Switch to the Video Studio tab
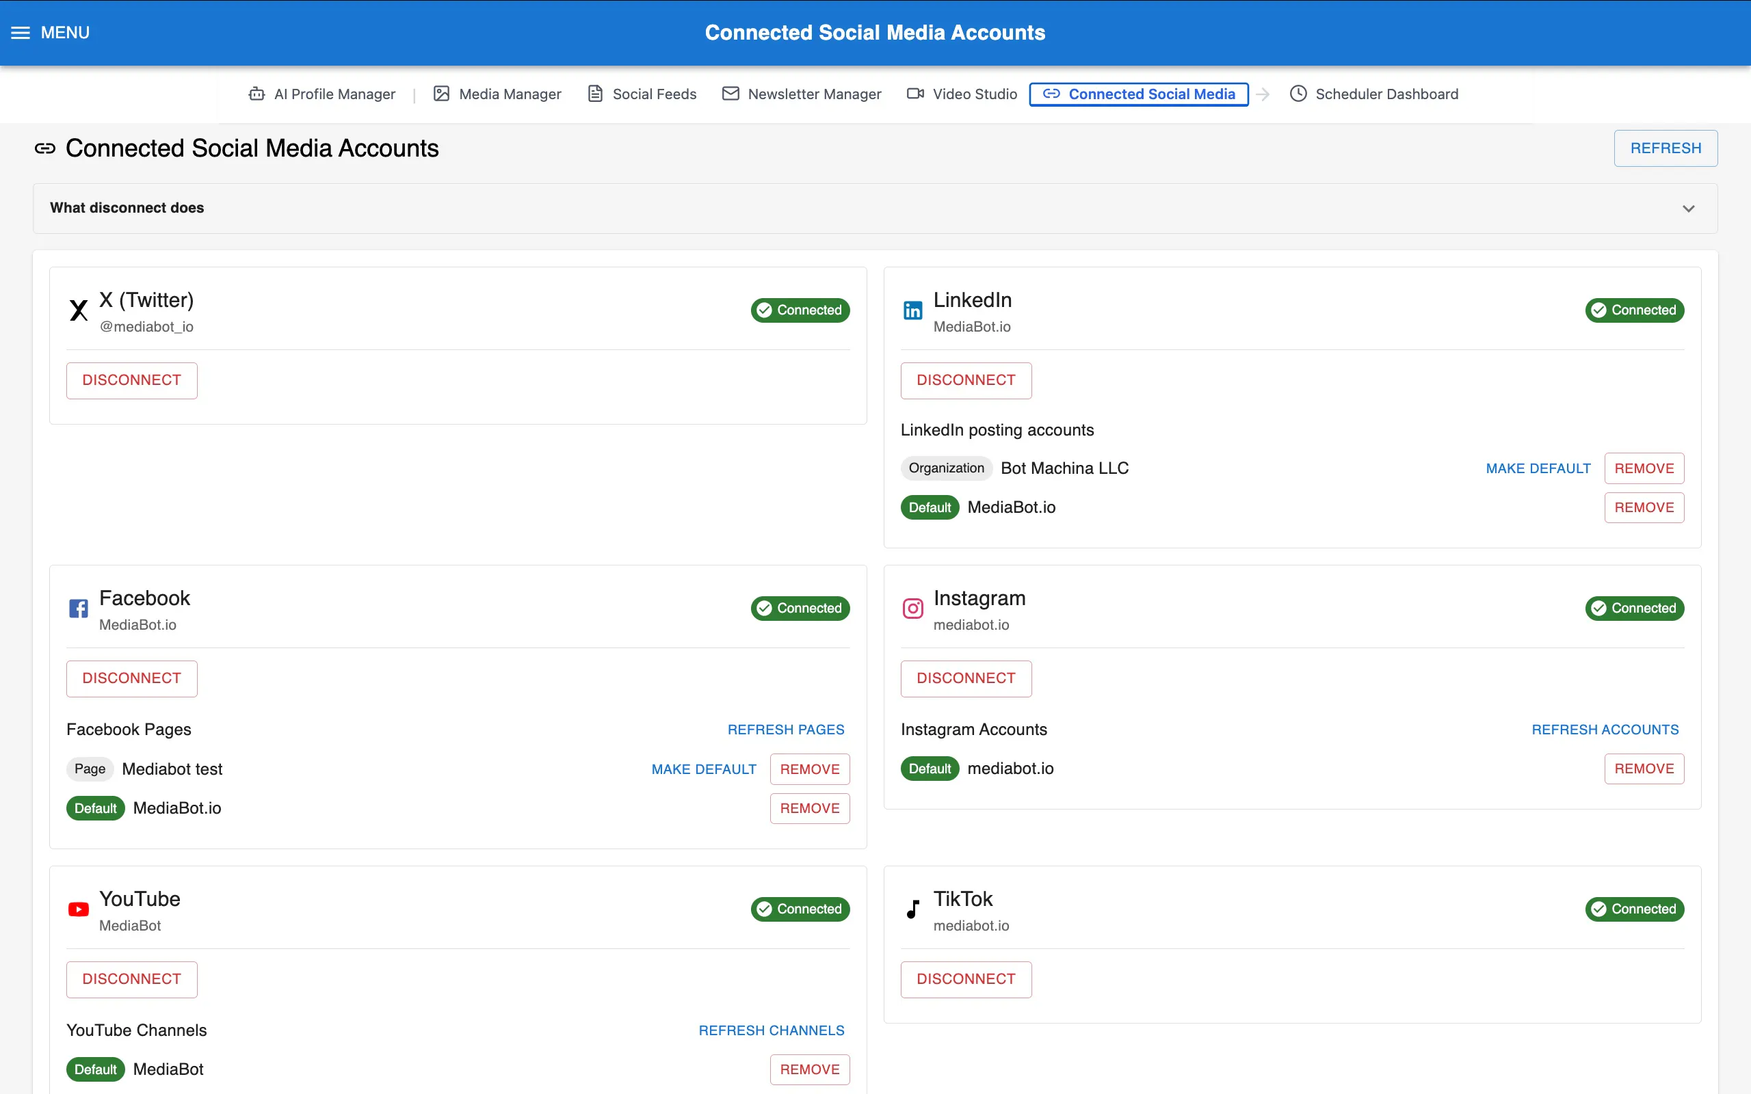The width and height of the screenshot is (1751, 1094). [962, 94]
